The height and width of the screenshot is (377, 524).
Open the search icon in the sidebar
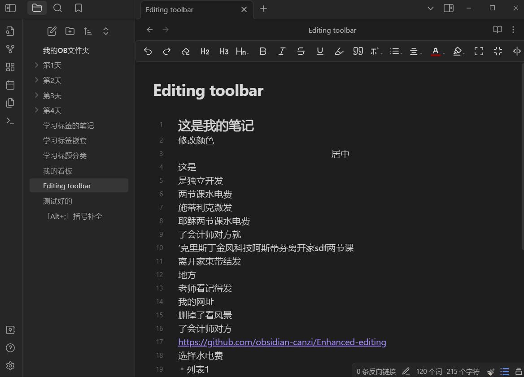[57, 8]
